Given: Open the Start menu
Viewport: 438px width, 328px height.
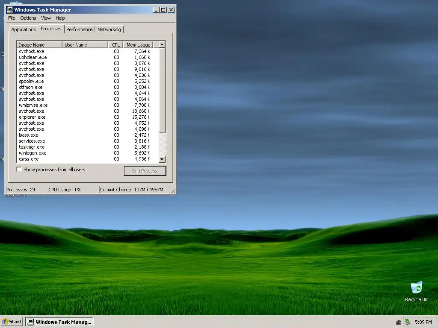Looking at the screenshot, I should coord(12,322).
